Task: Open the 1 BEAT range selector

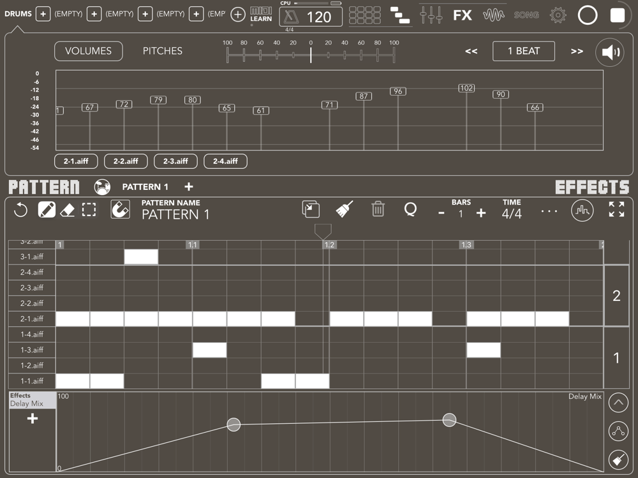Action: (524, 51)
